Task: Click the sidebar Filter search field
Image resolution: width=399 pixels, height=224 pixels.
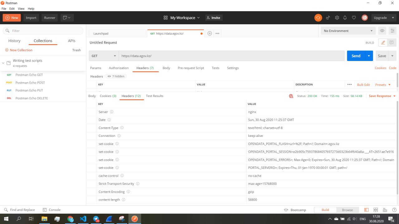Action: [43, 31]
